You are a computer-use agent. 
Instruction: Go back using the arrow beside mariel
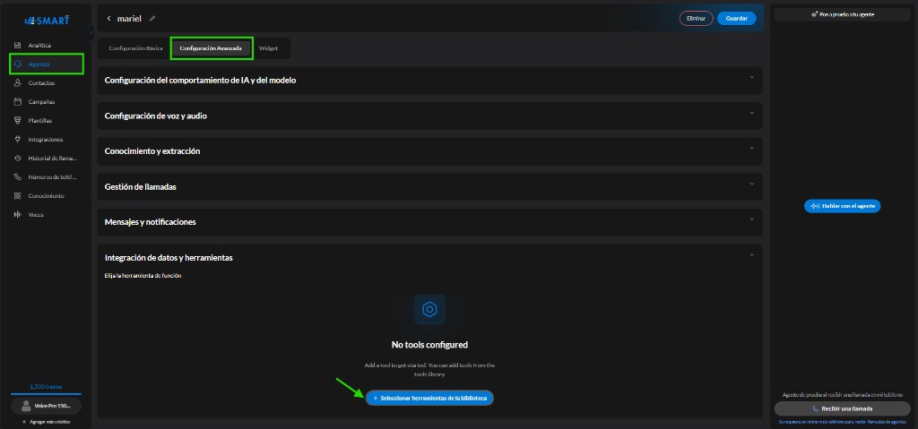click(108, 19)
